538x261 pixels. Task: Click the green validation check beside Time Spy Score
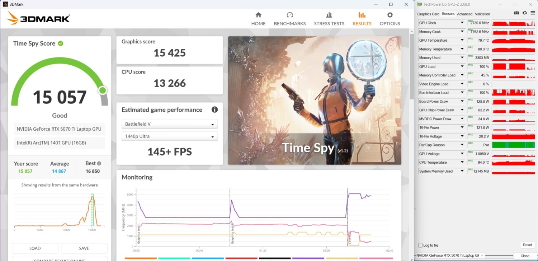pos(61,43)
